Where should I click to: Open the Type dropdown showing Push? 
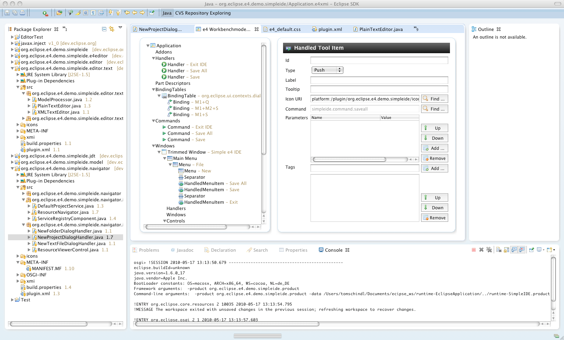pos(327,70)
